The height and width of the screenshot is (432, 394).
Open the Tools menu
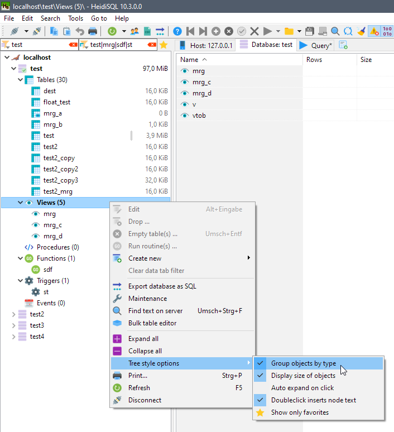[75, 18]
